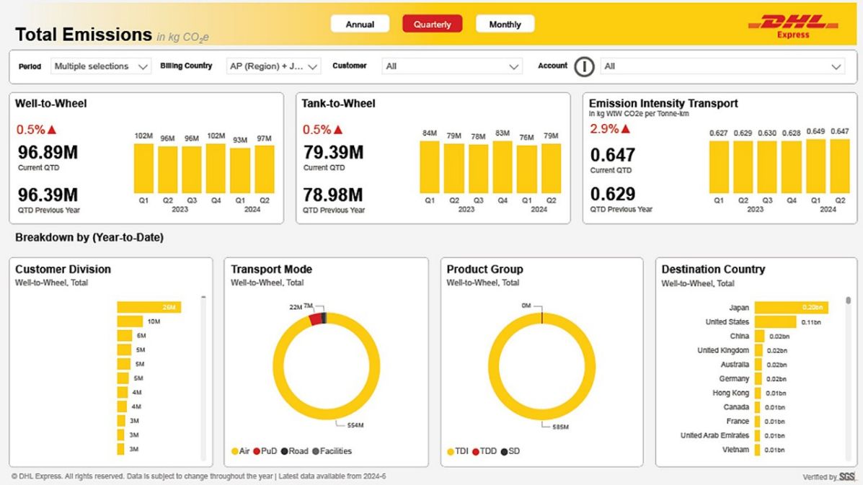Open the Customer filter dropdown
The height and width of the screenshot is (485, 863).
[x=452, y=66]
